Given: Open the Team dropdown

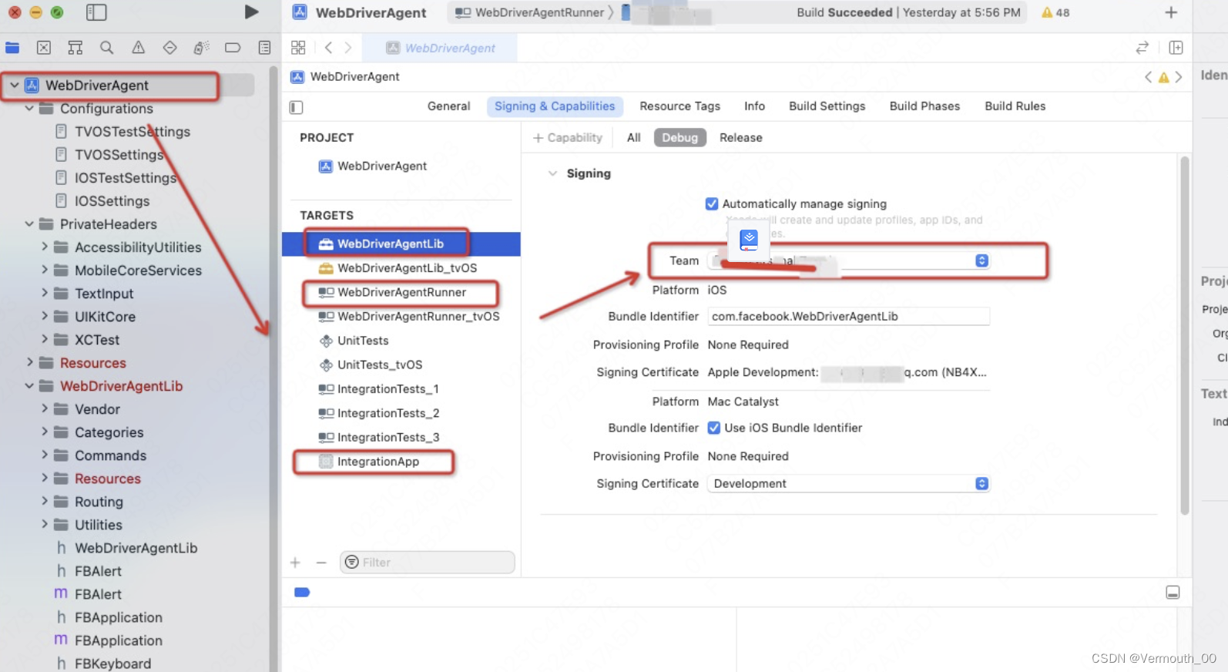Looking at the screenshot, I should [x=848, y=261].
